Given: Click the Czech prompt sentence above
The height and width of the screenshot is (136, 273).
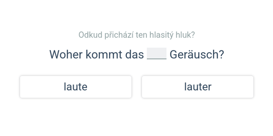Looking at the screenshot, I should pyautogui.click(x=136, y=35).
